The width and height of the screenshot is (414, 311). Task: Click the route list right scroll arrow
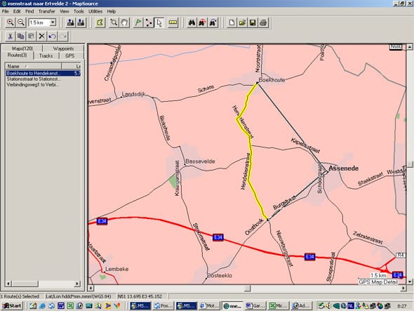[77, 284]
